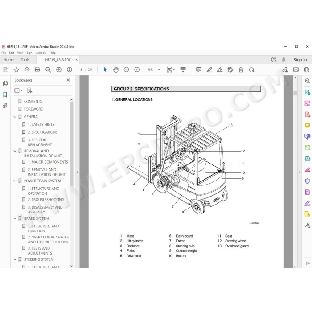Collapse the left navigation pane arrow
The width and height of the screenshot is (312, 312).
(78, 172)
